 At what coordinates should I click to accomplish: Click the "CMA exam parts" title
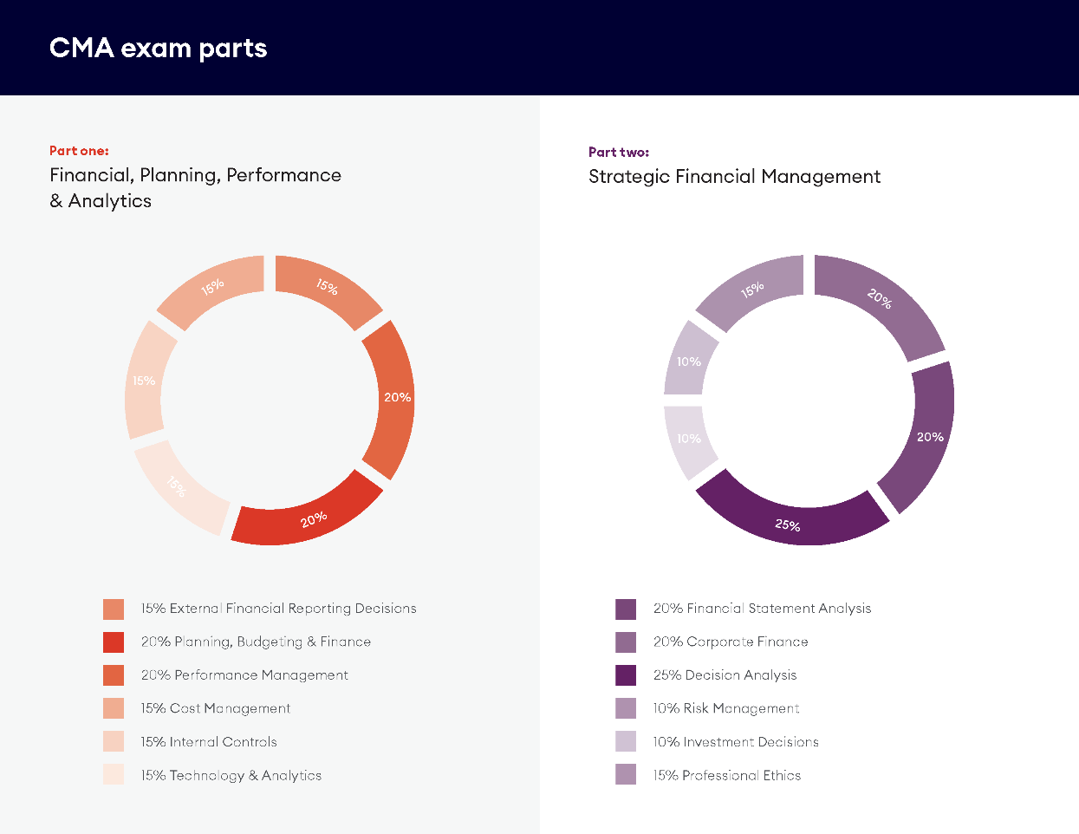point(158,48)
